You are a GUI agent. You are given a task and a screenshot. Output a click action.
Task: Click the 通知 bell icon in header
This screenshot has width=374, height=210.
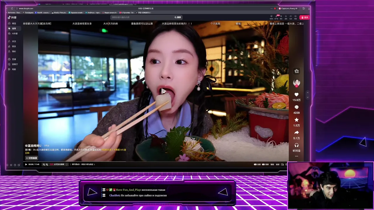pos(286,16)
